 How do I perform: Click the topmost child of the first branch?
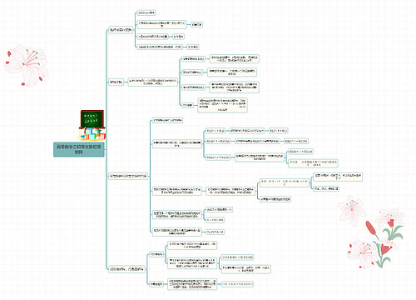click(x=146, y=12)
